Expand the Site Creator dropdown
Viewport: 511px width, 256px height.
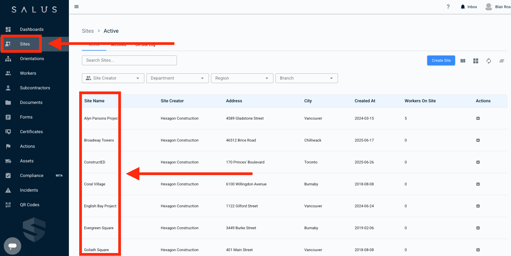(x=113, y=78)
